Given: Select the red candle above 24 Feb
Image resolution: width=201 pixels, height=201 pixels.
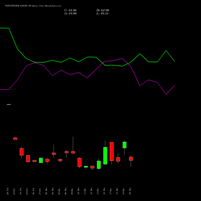Looking at the screenshot, I should (x=22, y=152).
